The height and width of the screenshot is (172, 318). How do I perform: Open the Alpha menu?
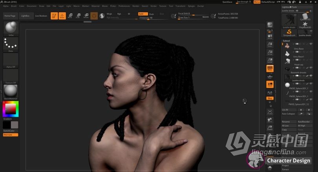6,6
